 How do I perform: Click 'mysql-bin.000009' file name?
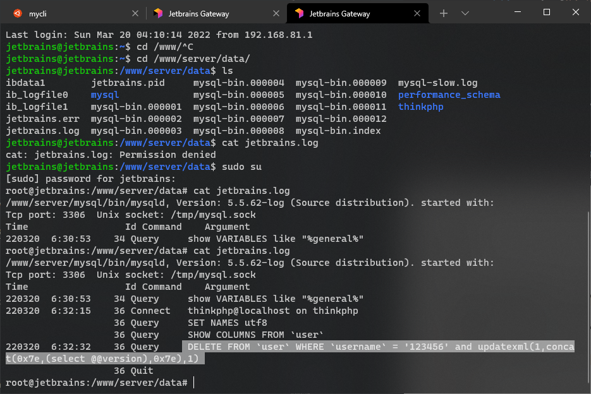(x=341, y=83)
